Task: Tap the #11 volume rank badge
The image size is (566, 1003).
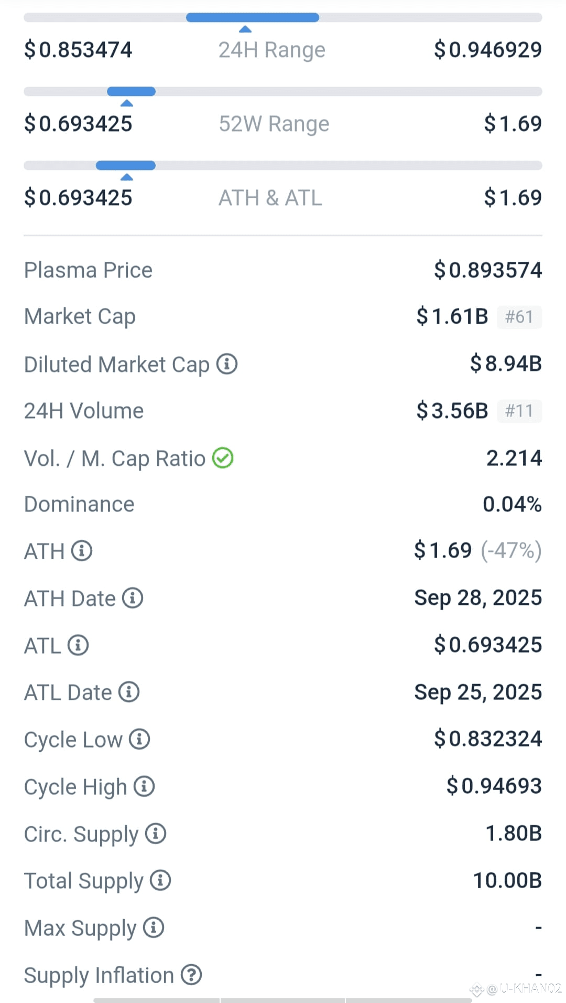Action: click(519, 411)
